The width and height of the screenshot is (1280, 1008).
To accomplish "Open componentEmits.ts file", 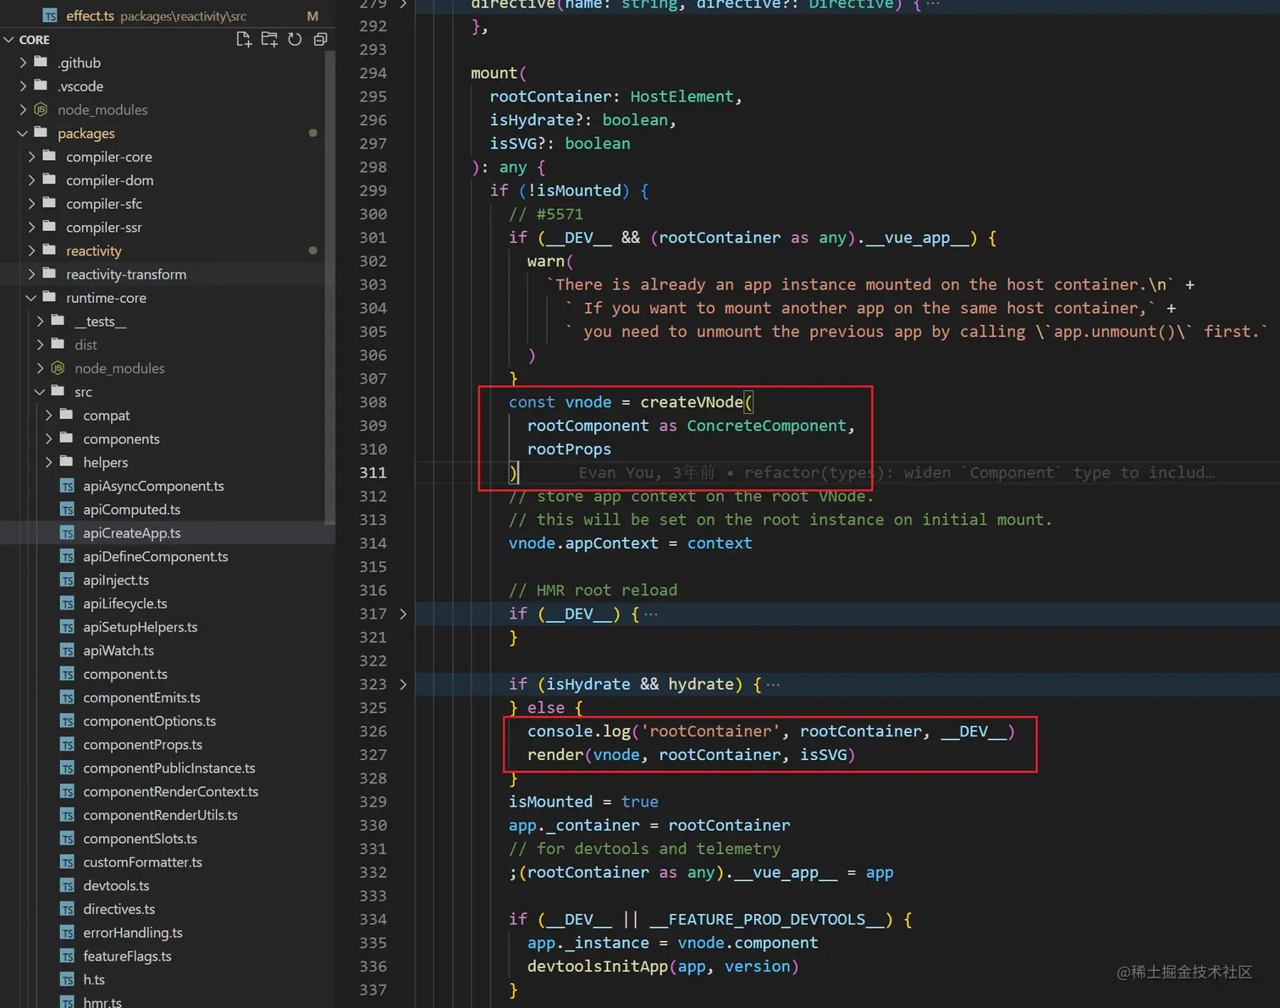I will 168,698.
